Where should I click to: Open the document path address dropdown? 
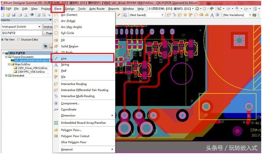(x=193, y=9)
